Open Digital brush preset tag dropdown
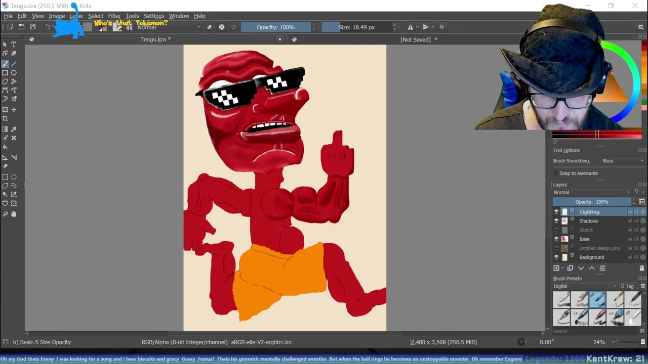Screen dimensions: 648x364 point(585,286)
